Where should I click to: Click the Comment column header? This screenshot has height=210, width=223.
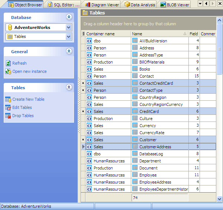point(208,34)
